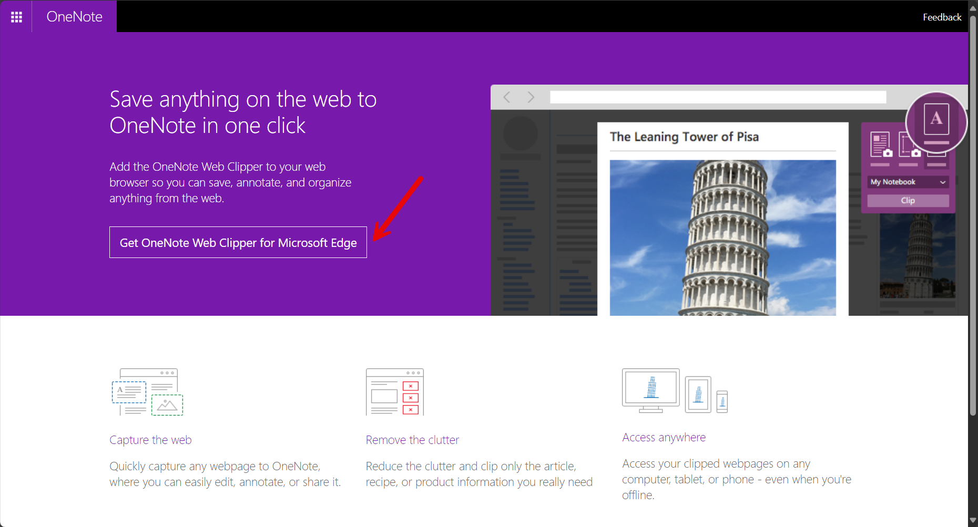Click the Capture the web link
978x527 pixels.
(150, 440)
